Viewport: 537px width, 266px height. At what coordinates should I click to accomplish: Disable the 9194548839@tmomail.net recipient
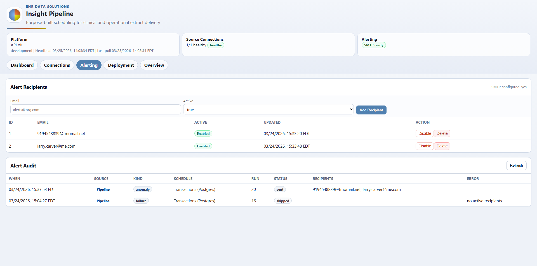[424, 133]
